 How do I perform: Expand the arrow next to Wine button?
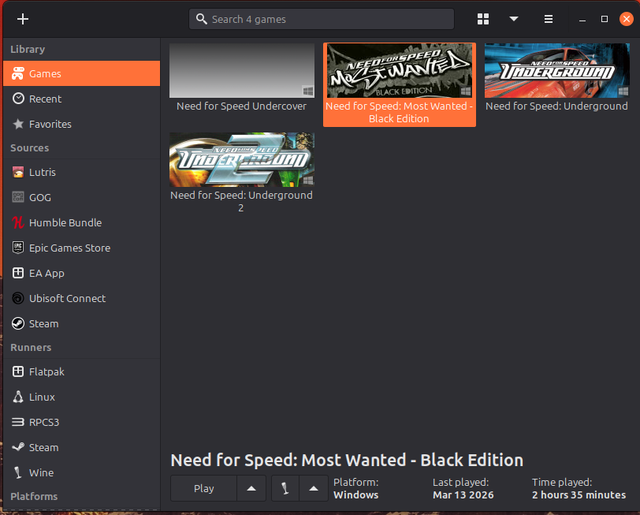tap(314, 488)
